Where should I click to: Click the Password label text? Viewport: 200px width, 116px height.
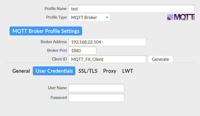tap(59, 98)
